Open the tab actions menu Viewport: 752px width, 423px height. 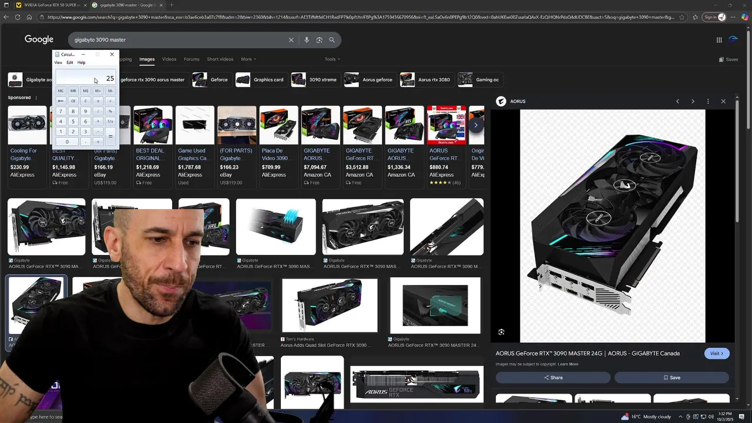(5, 5)
